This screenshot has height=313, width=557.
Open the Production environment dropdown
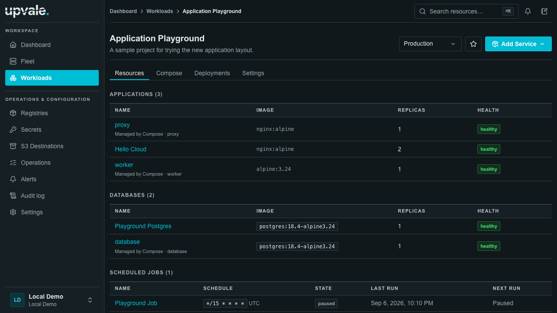click(430, 44)
